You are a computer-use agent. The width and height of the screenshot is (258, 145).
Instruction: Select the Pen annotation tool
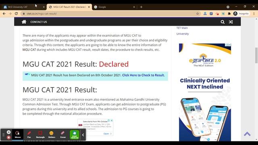[x=29, y=135]
